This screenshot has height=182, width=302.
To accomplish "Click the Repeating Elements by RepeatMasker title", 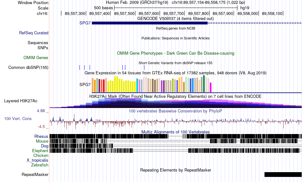I will pos(175,170).
